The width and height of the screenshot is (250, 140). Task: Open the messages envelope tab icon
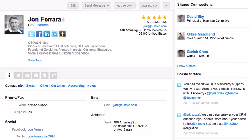pos(27,75)
